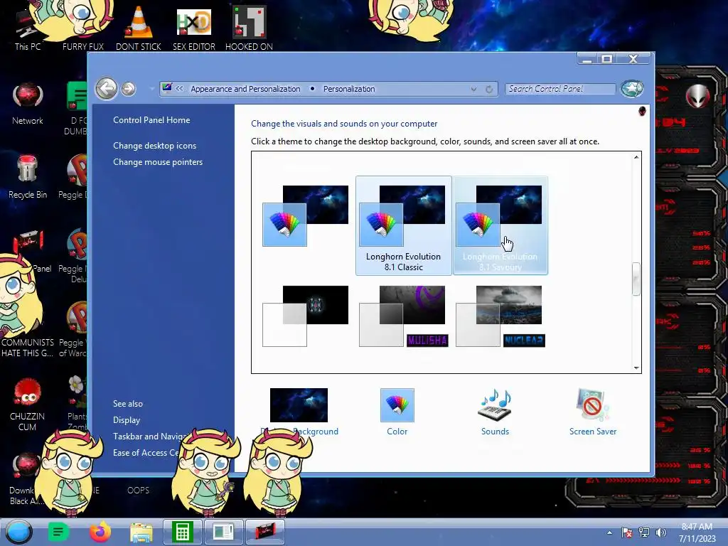This screenshot has width=728, height=546.
Task: Open the Sounds settings
Action: (x=495, y=412)
